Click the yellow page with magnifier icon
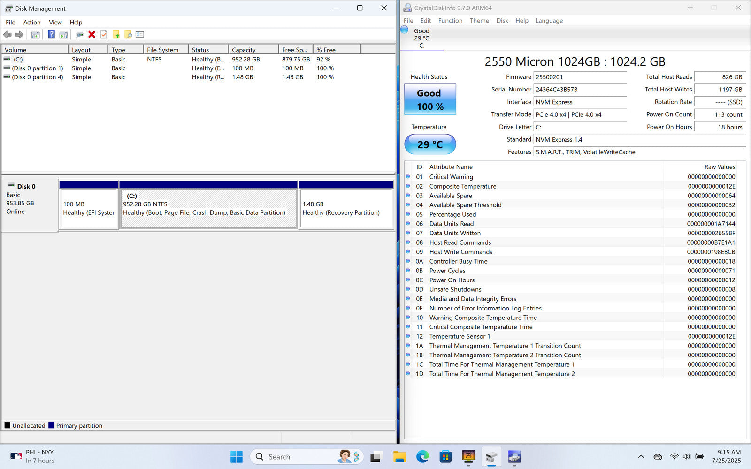 pyautogui.click(x=128, y=35)
